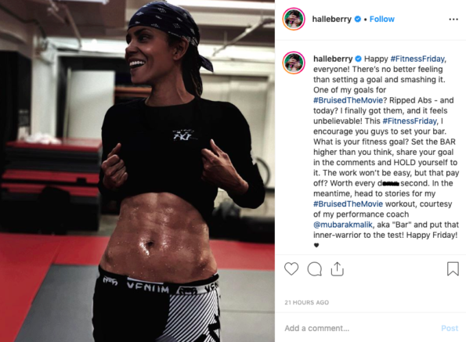Focus the 'Add a comment...' field
Screen dimensions: 466x342
[359, 328]
